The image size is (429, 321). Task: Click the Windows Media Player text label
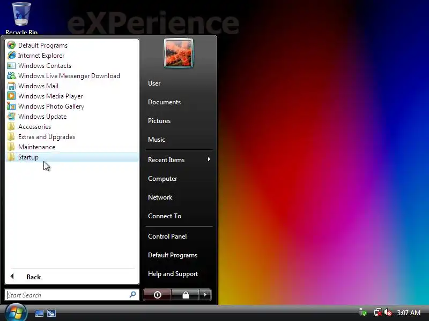[x=50, y=96]
